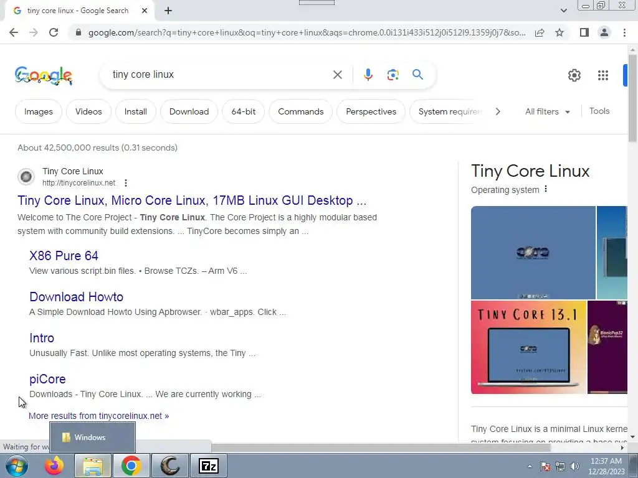The width and height of the screenshot is (638, 478).
Task: Open the BionicPup32 purple thumbnail
Action: tap(607, 347)
